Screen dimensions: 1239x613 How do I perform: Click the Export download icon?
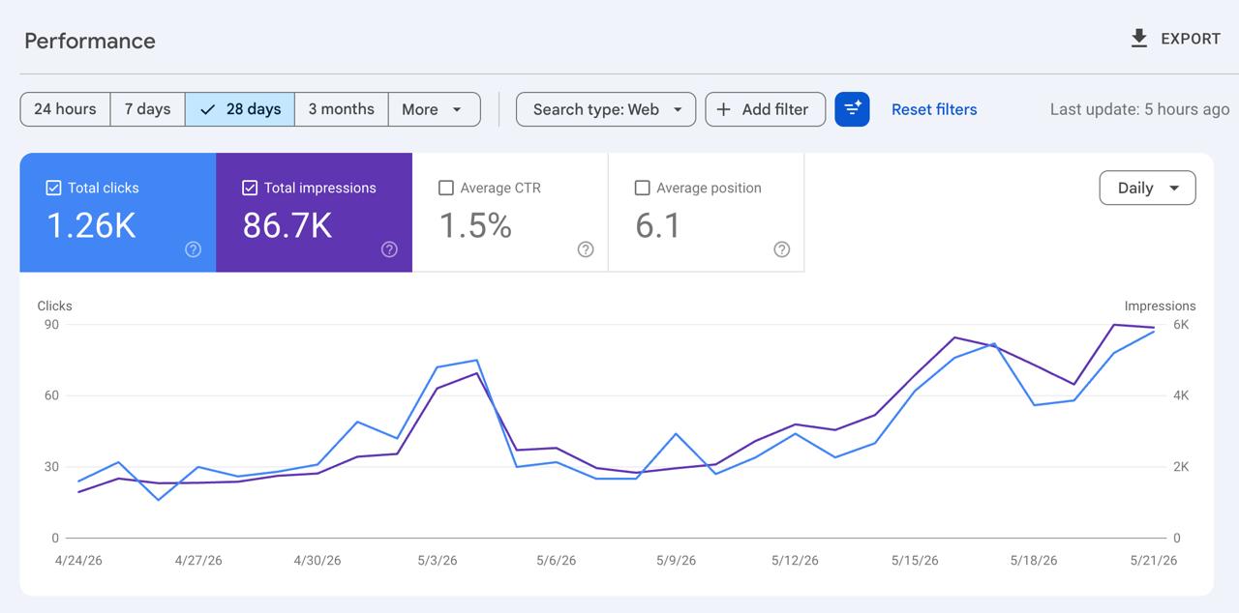[x=1139, y=39]
